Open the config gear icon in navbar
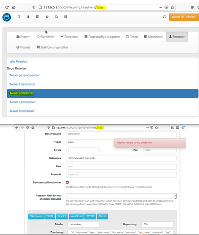The width and height of the screenshot is (199, 235). [x=47, y=17]
